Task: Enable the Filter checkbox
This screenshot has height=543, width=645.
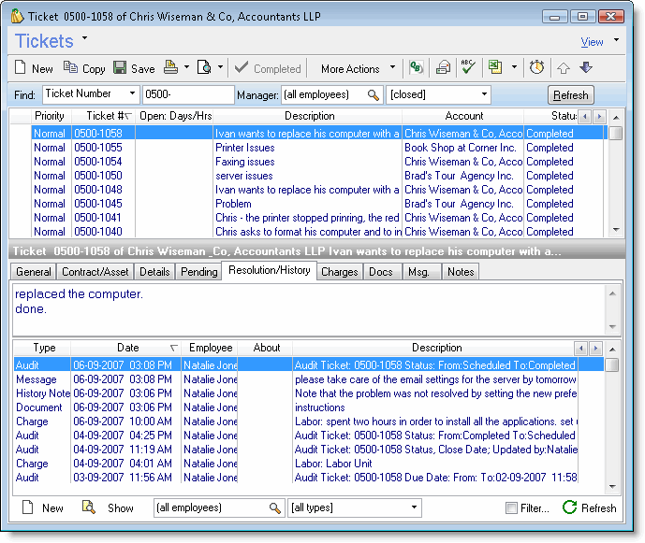Action: [510, 508]
